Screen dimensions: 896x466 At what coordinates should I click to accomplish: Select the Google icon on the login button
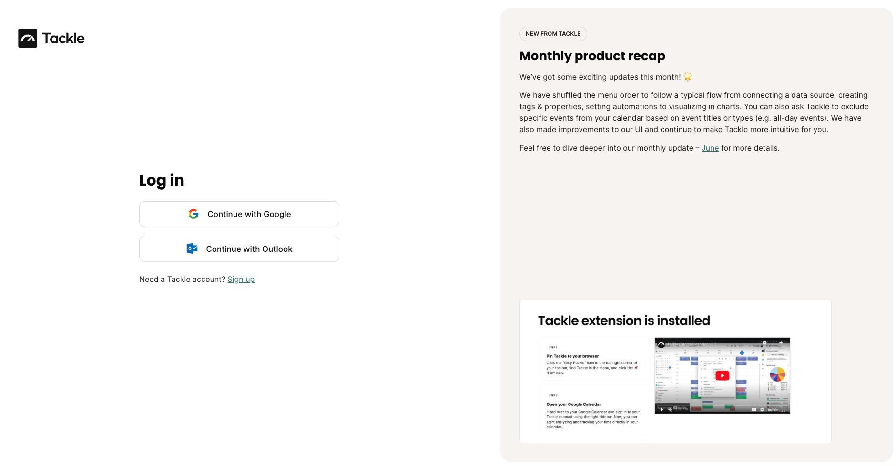pos(193,214)
